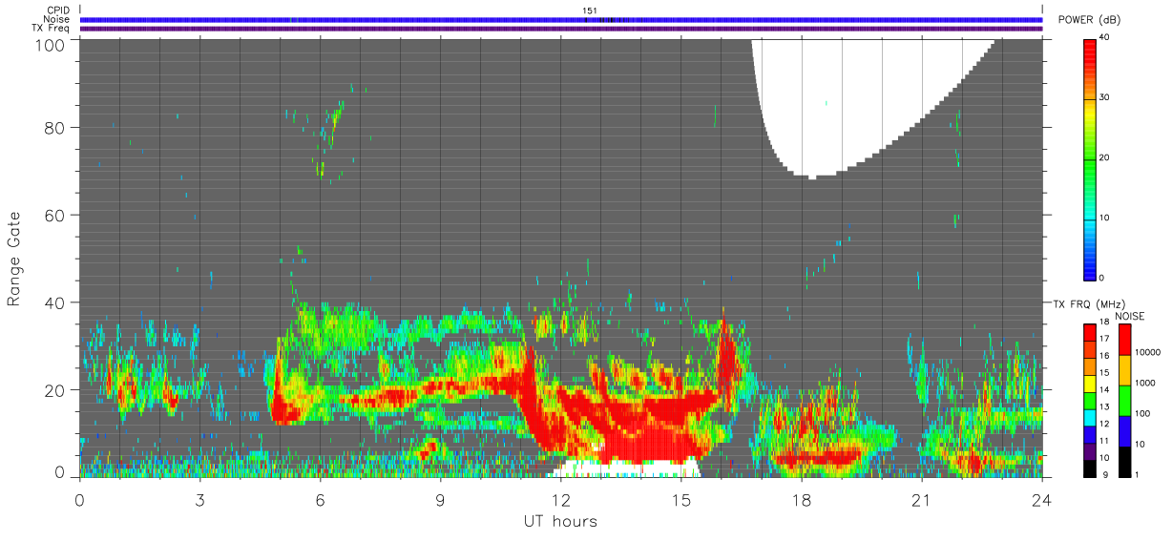Click the power scale label 10

pos(1103,218)
